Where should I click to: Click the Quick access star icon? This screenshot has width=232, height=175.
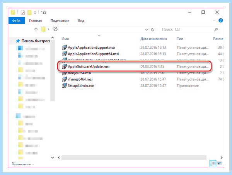coord(18,41)
